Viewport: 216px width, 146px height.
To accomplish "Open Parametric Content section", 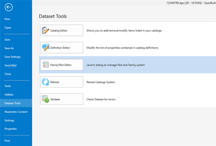I will [16, 112].
